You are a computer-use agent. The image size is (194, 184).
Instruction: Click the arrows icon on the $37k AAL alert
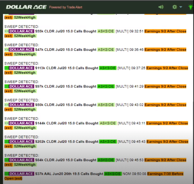[6, 174]
